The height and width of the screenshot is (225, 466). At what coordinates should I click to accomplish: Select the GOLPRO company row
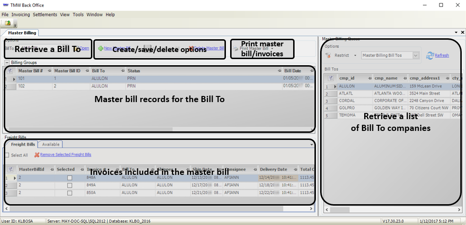(394, 109)
